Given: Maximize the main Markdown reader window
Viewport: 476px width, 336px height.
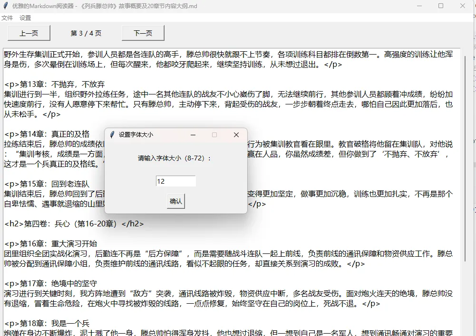Looking at the screenshot, I should tap(441, 6).
